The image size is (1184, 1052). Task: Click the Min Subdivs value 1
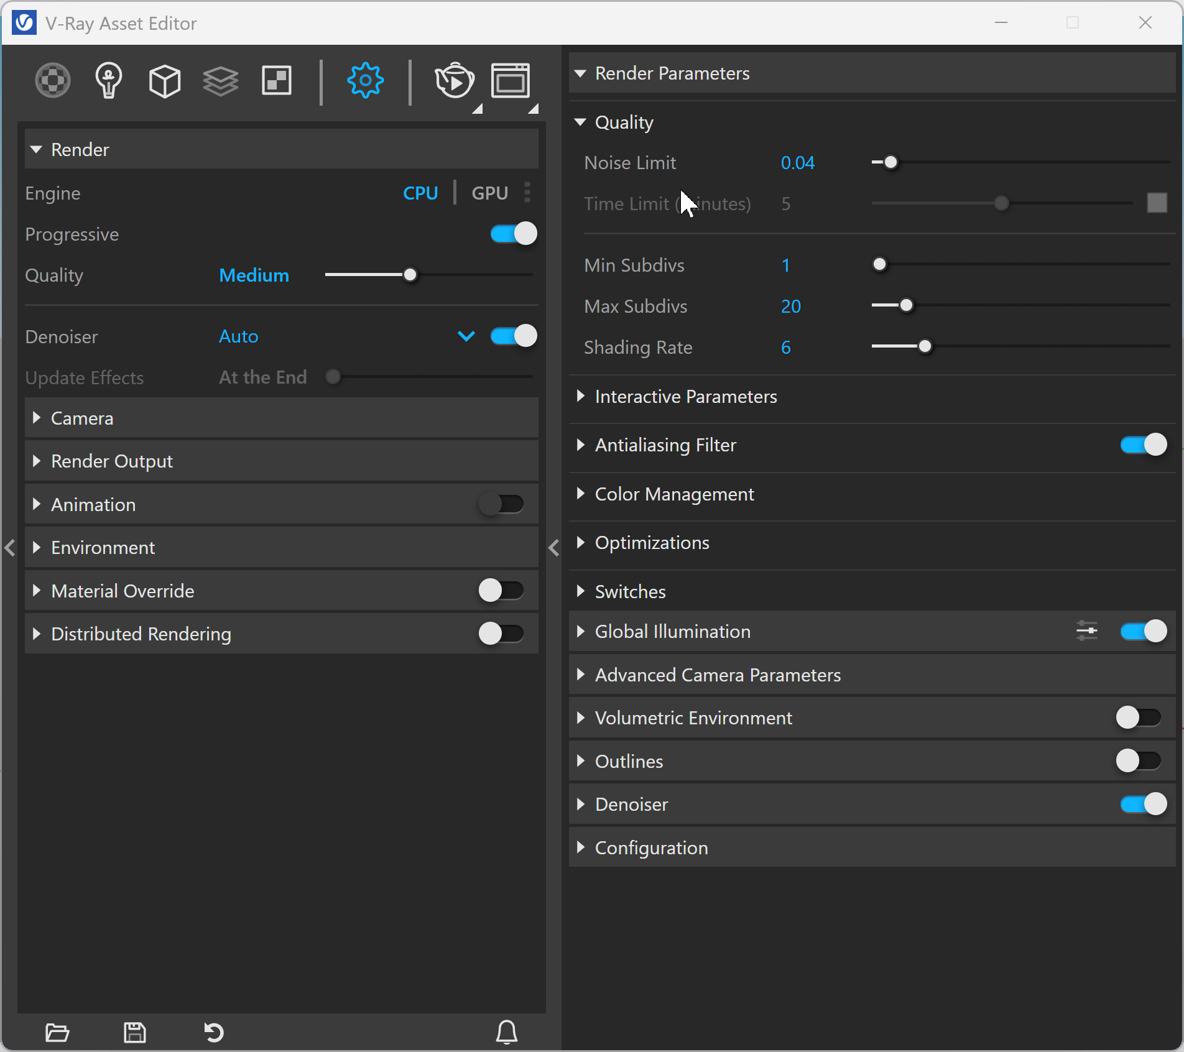786,265
